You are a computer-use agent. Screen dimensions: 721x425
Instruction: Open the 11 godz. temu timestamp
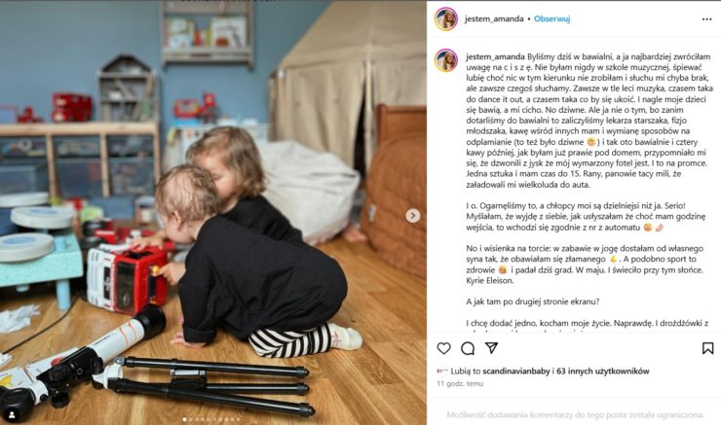point(460,384)
